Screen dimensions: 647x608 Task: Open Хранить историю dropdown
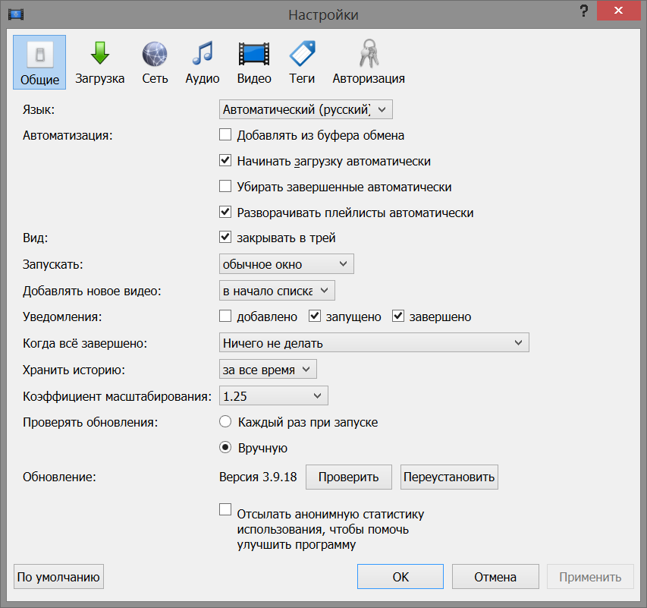267,370
